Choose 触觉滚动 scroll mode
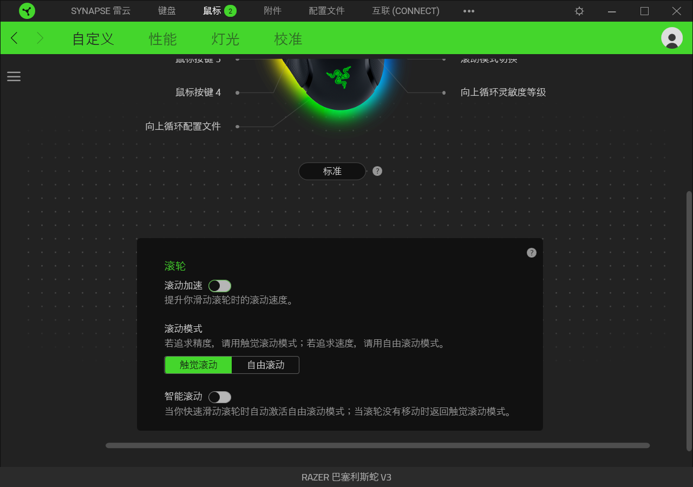 click(198, 365)
